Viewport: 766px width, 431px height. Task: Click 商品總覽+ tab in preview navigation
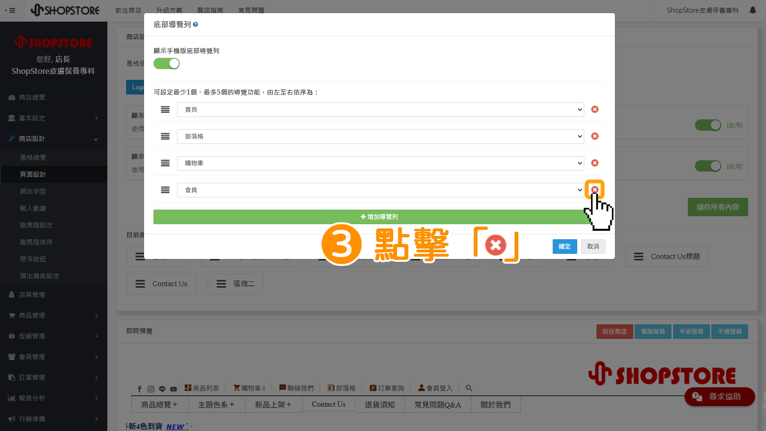[160, 404]
